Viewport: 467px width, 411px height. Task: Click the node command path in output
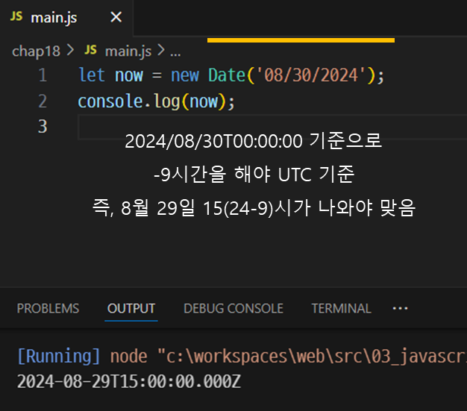(288, 357)
